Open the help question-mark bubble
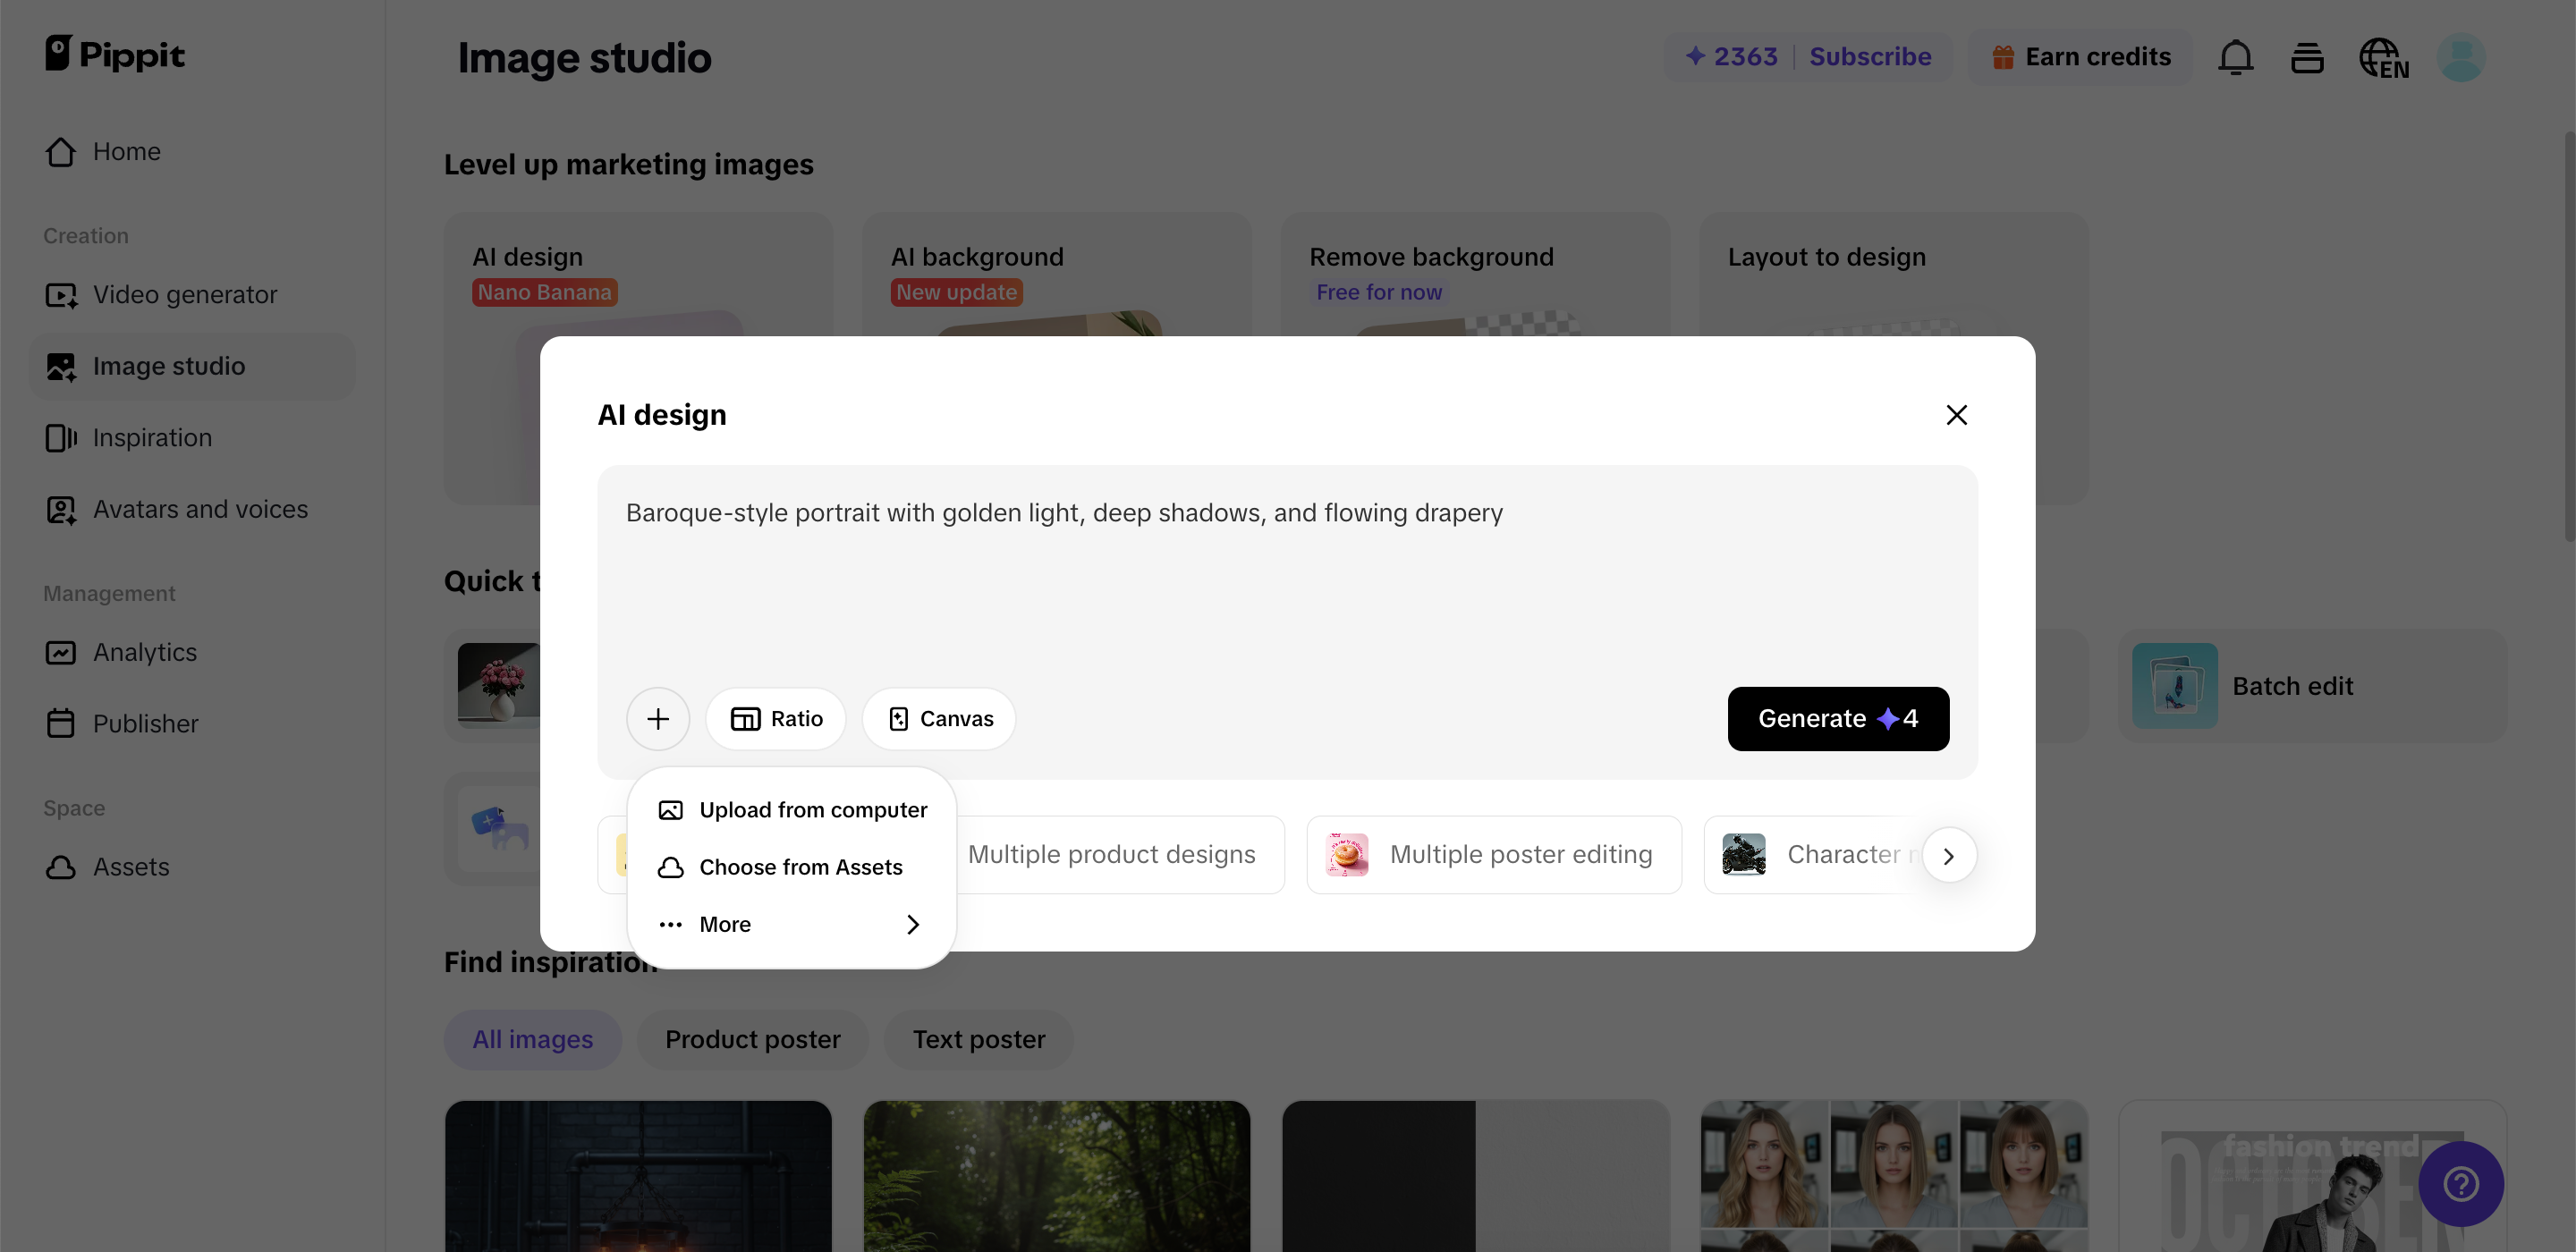This screenshot has width=2576, height=1252. (2460, 1184)
